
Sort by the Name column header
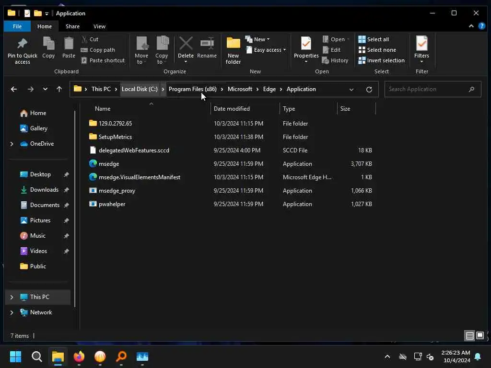coord(103,109)
